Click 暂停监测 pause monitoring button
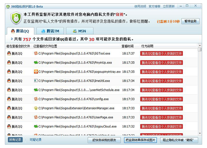207x148 pixels. (190, 21)
